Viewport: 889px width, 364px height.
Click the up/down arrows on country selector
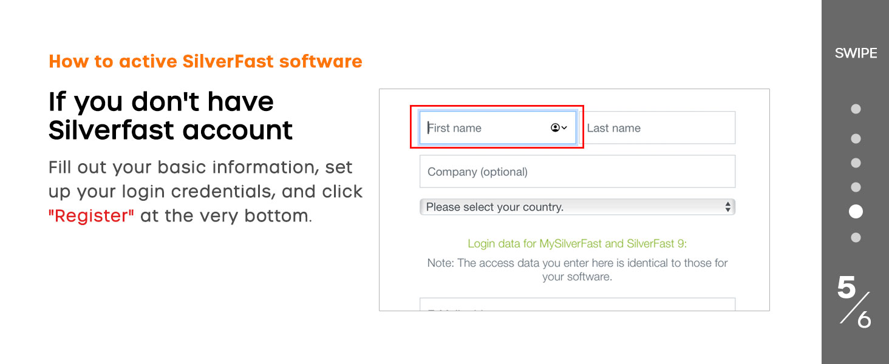(727, 207)
